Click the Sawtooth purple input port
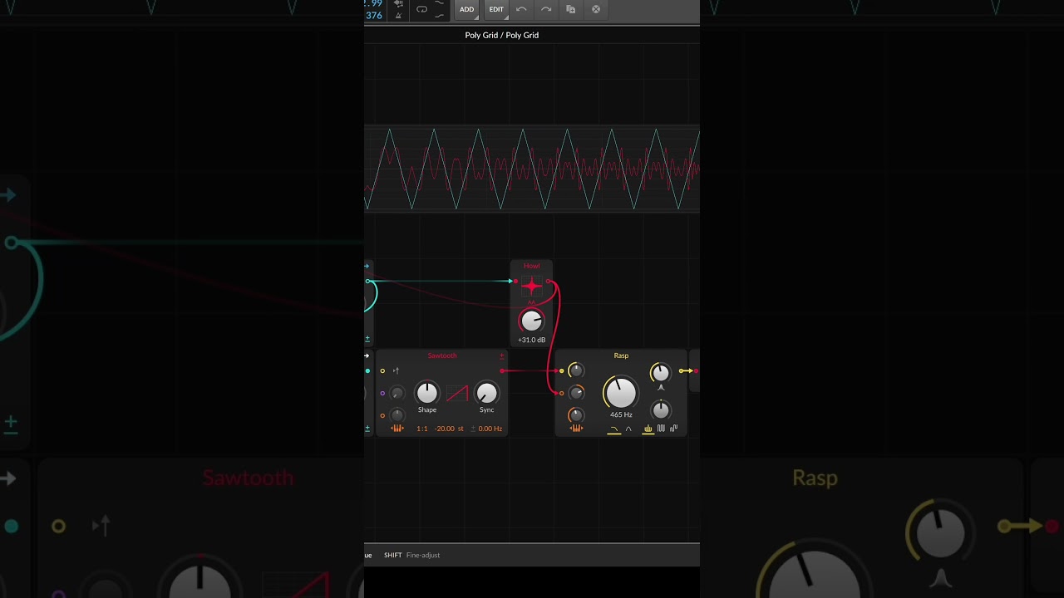Screen dimensions: 1064x598 [382, 393]
